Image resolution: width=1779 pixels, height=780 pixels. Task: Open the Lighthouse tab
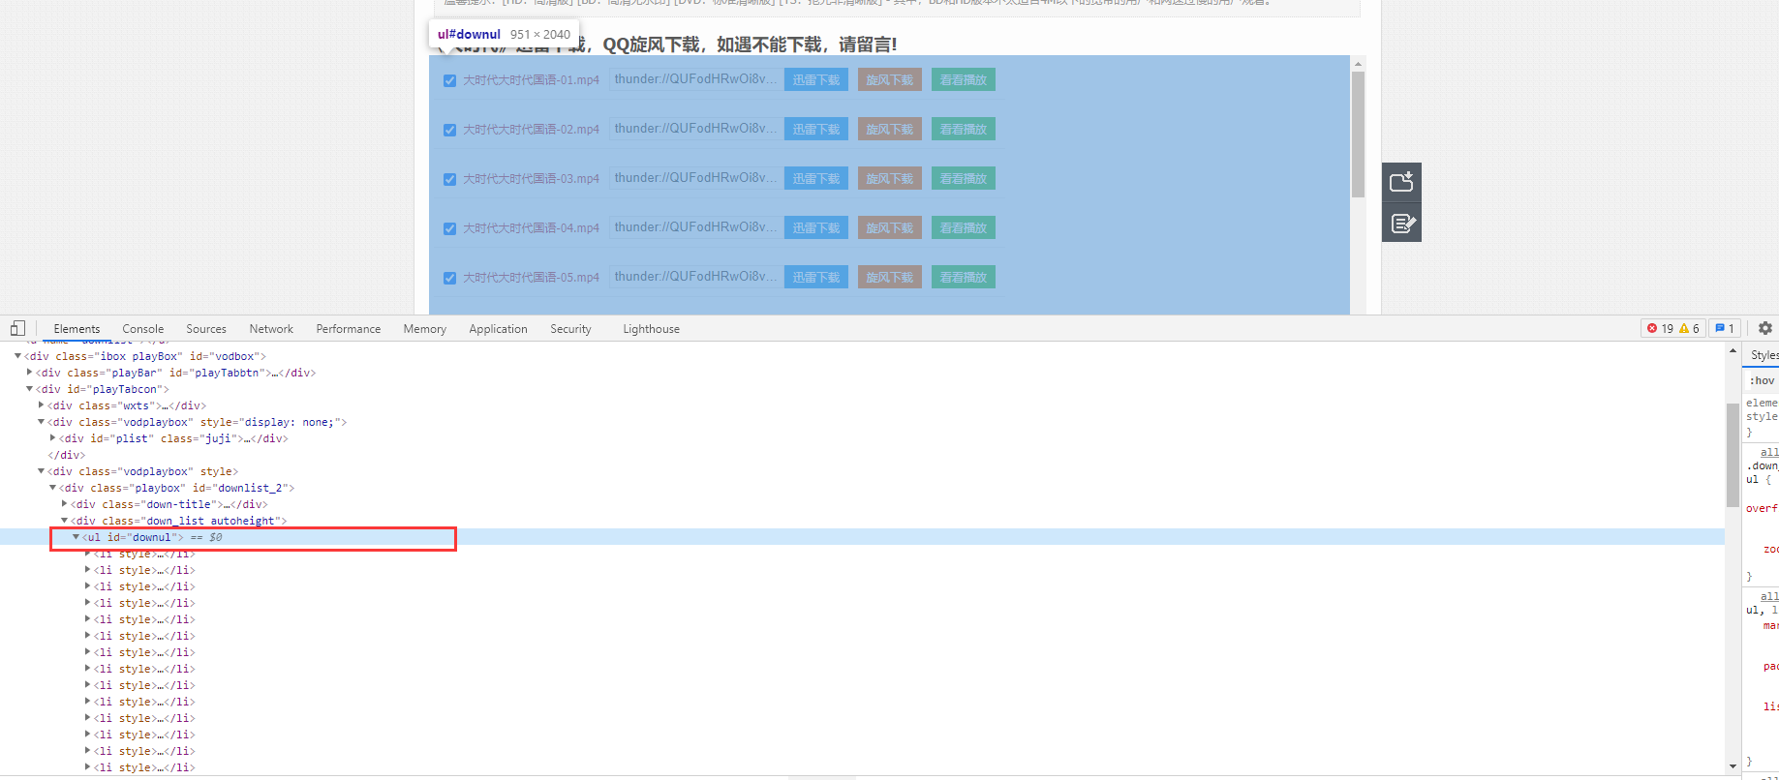[651, 329]
